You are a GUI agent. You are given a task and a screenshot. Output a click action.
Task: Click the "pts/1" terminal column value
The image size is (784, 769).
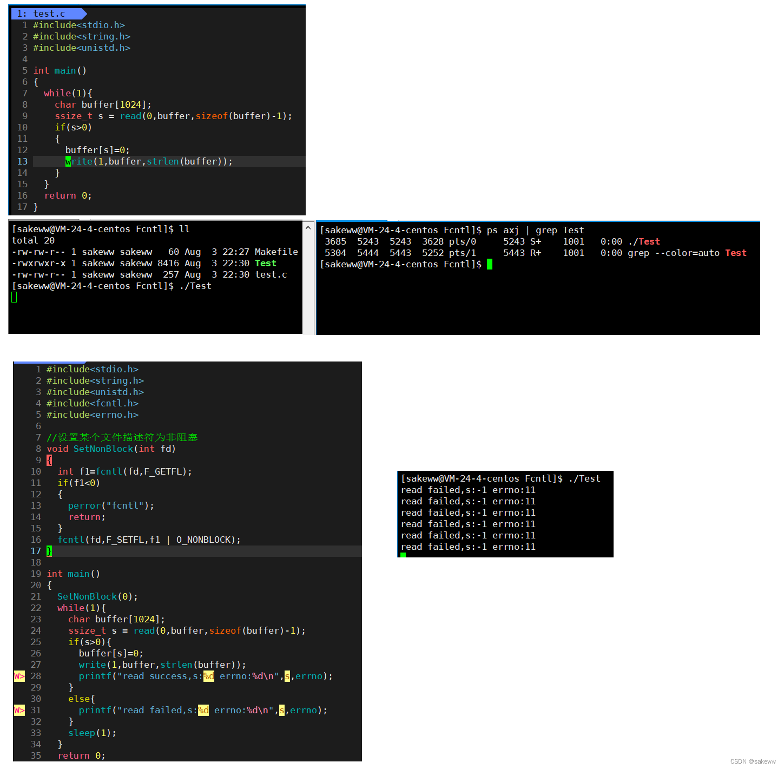pyautogui.click(x=463, y=253)
